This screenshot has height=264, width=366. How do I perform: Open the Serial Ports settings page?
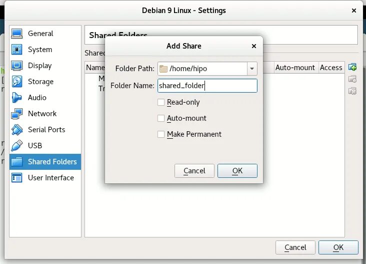(45, 130)
